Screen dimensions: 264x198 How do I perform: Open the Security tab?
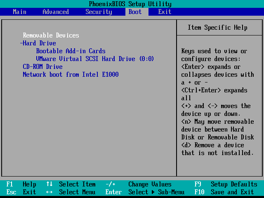tap(99, 12)
